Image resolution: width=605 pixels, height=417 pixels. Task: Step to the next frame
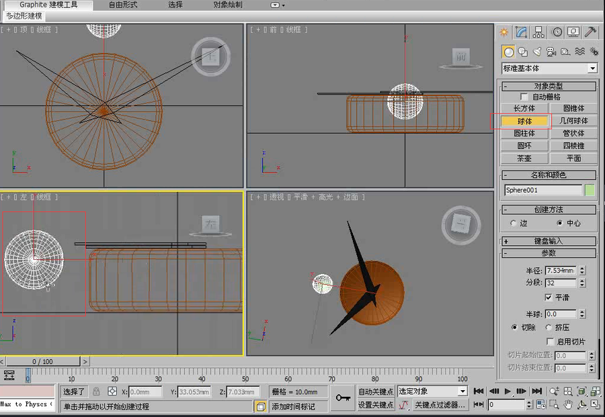pos(521,391)
